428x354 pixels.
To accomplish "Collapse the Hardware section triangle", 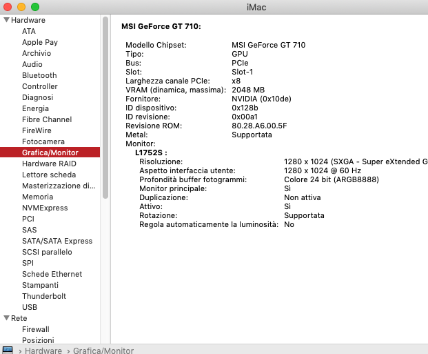I will [7, 20].
